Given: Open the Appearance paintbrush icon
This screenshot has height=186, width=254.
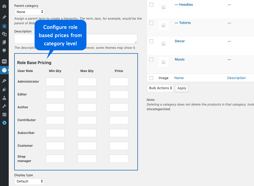Looking at the screenshot, I should 4,81.
